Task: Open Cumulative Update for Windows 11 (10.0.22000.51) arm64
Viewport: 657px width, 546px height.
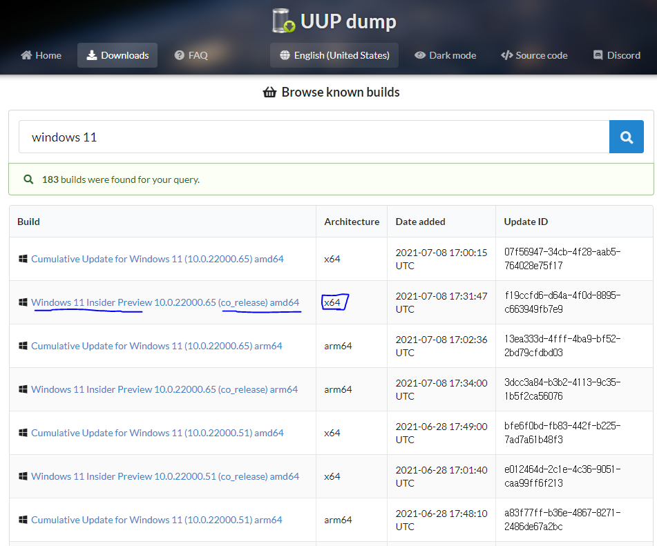Action: pos(157,520)
